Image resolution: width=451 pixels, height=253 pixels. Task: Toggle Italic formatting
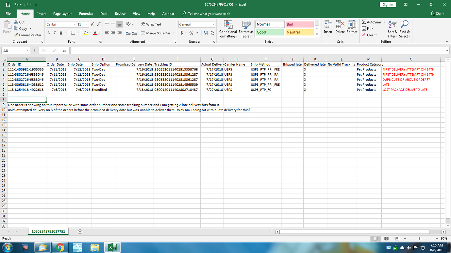point(55,33)
